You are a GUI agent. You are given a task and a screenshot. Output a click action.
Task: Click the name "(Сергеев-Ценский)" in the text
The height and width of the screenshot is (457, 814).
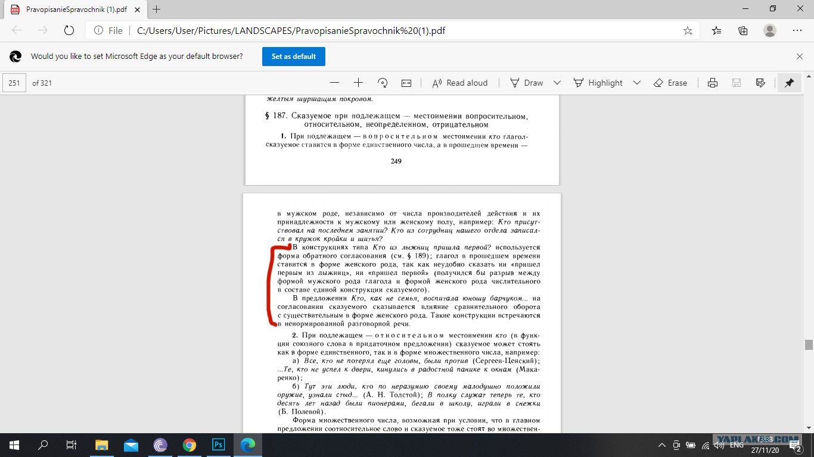click(505, 361)
